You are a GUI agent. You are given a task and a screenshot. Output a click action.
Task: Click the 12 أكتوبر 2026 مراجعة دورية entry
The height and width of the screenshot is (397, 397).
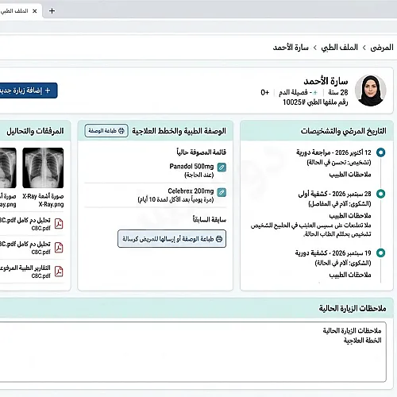333,152
